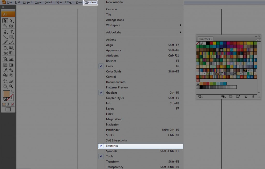Uncheck the Tools menu entry
The image size is (265, 169).
(109, 156)
